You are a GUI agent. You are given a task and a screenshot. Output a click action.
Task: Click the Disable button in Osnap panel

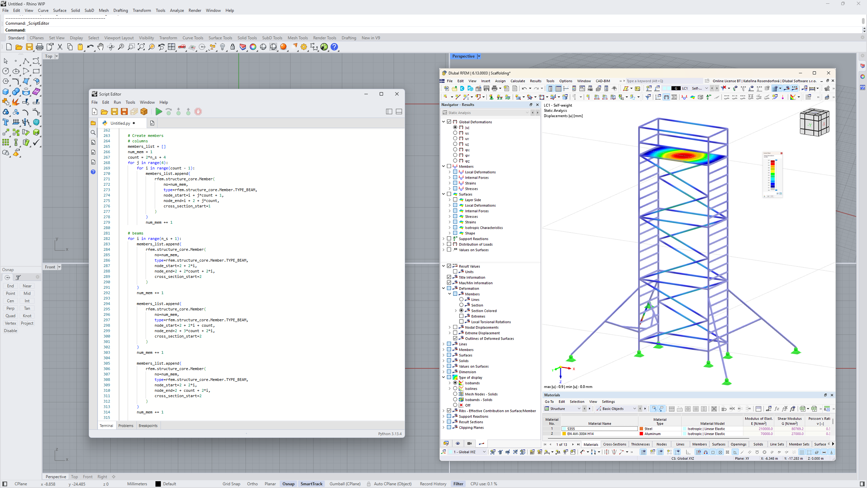click(10, 330)
